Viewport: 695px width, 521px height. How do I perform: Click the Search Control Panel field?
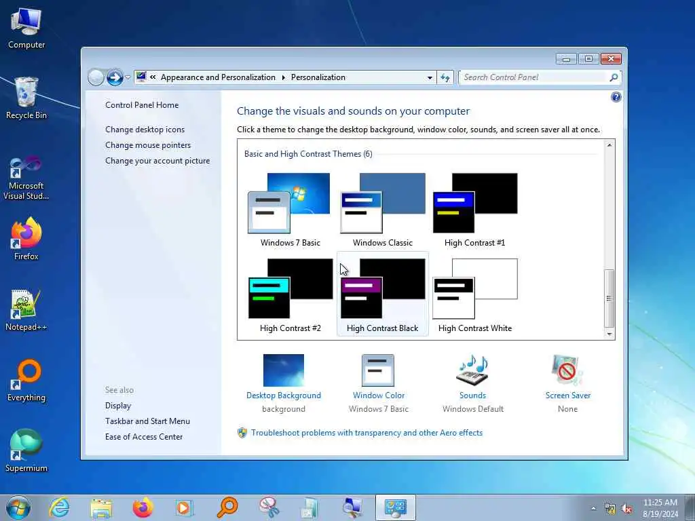[x=534, y=77]
